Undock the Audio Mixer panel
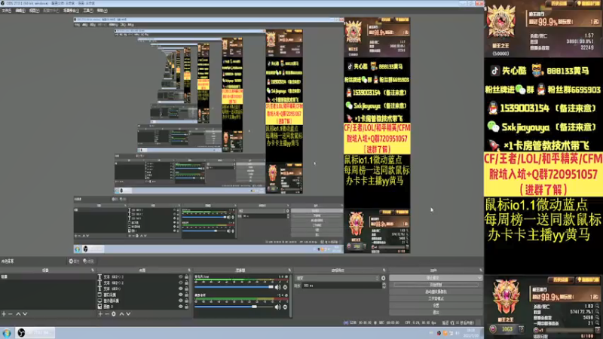 289,270
